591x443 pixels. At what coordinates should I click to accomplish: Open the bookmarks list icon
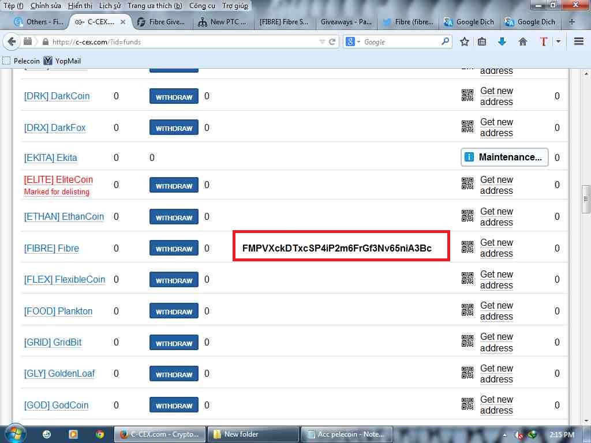(x=482, y=42)
